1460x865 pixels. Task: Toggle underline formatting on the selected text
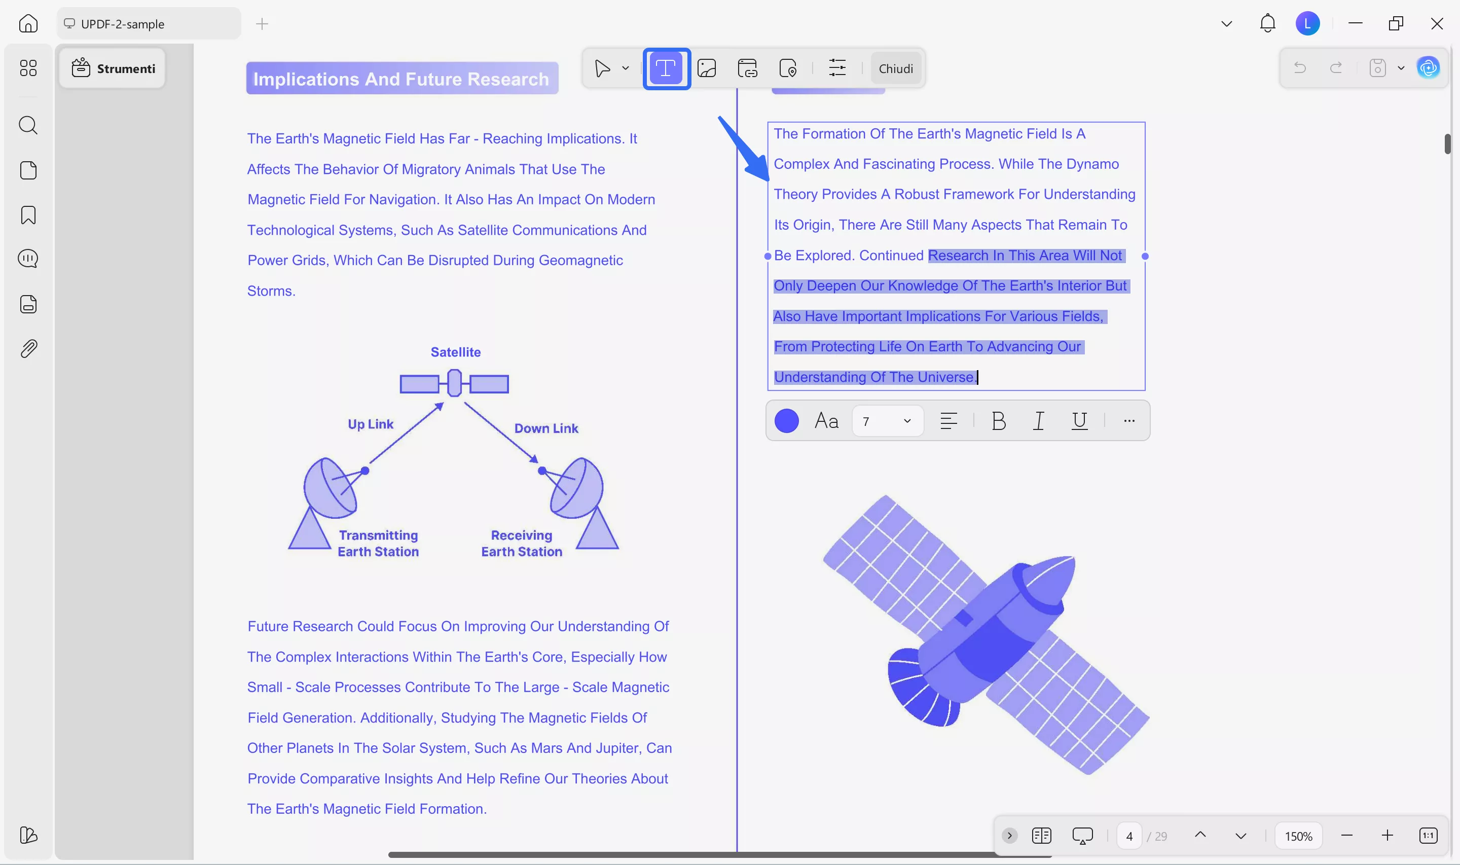(x=1079, y=421)
